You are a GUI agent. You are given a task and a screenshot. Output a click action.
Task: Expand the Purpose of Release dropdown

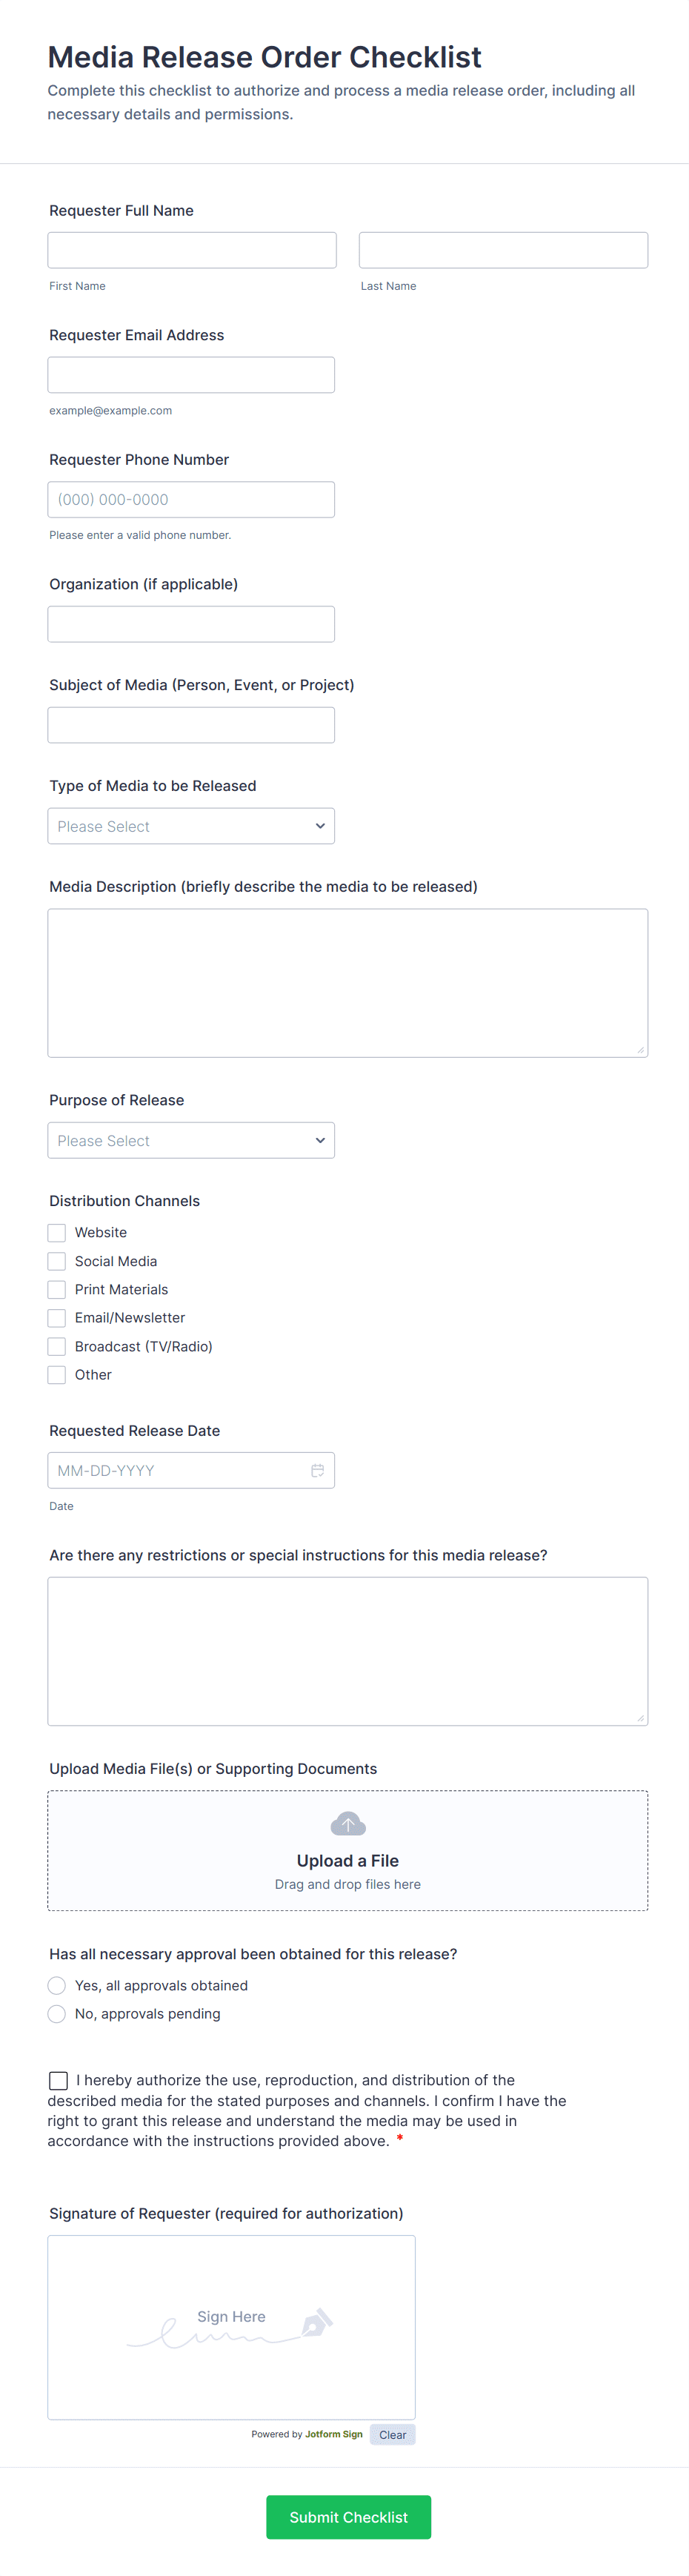pyautogui.click(x=191, y=1140)
